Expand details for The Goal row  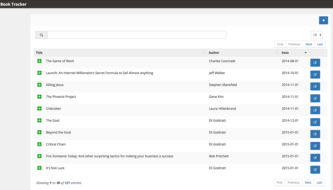click(39, 120)
